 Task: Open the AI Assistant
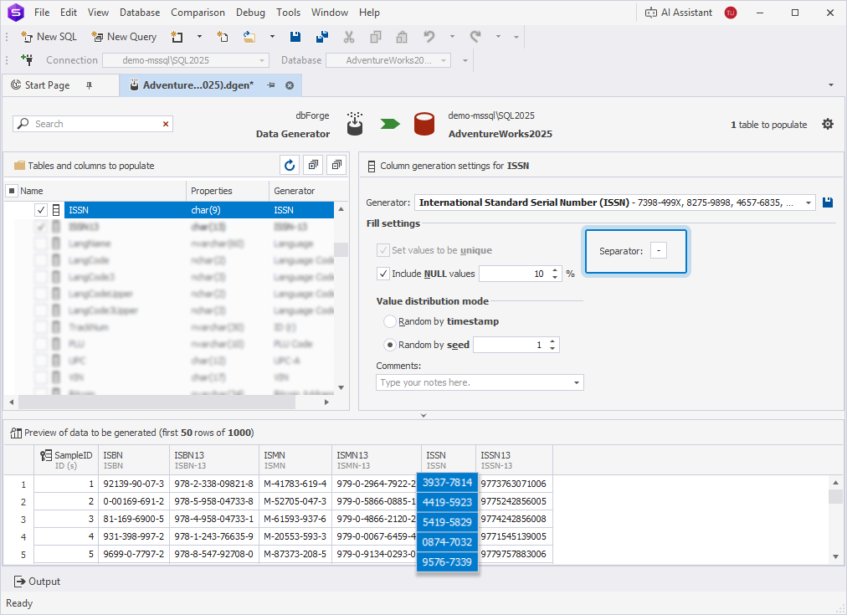679,13
